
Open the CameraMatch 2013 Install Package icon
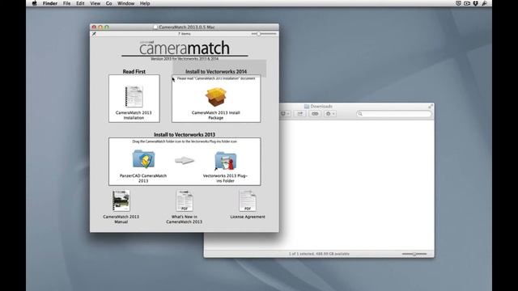pos(215,97)
